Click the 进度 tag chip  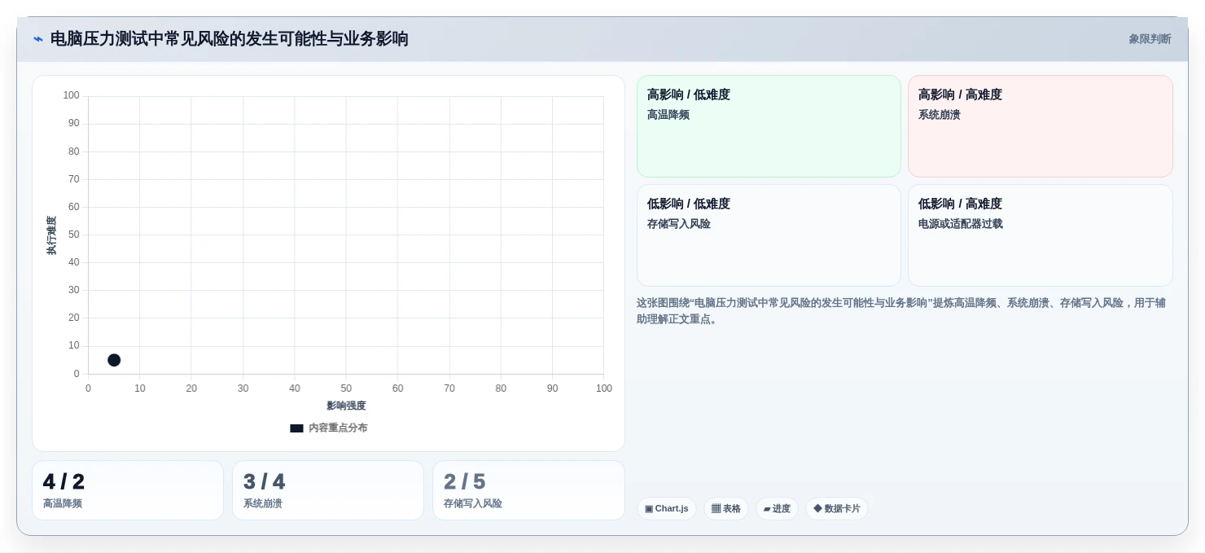777,509
